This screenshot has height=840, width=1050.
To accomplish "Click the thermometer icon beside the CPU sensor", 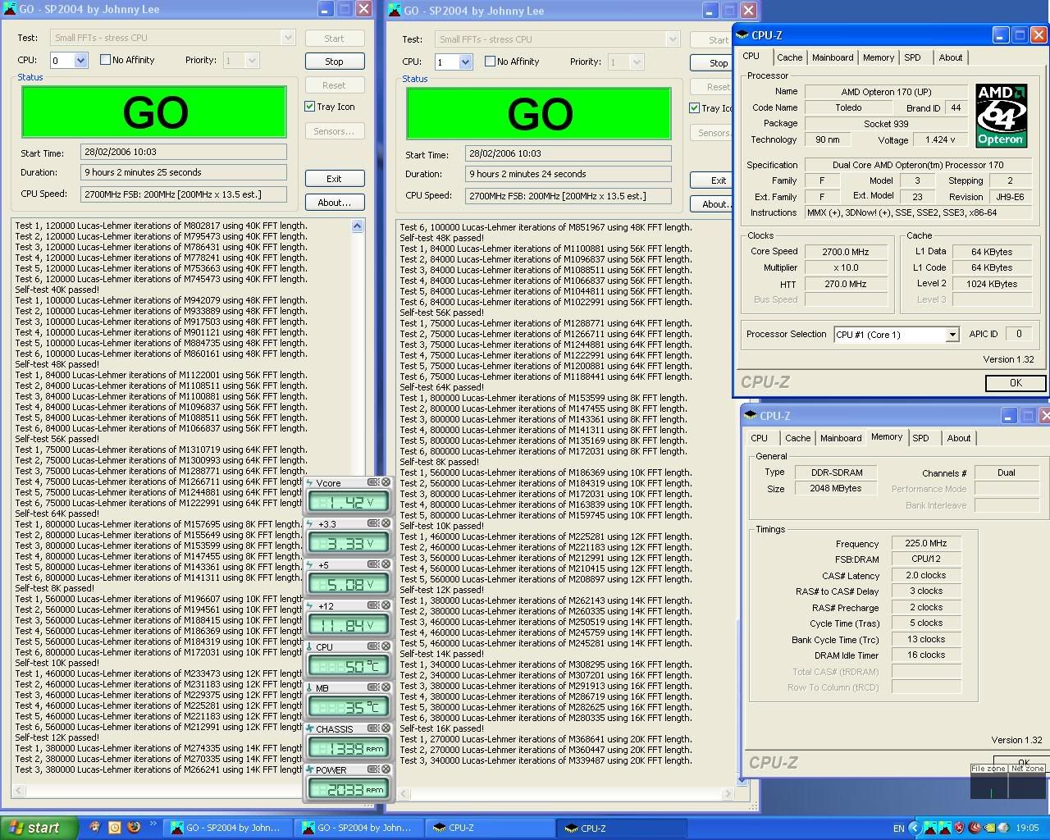I will point(310,646).
